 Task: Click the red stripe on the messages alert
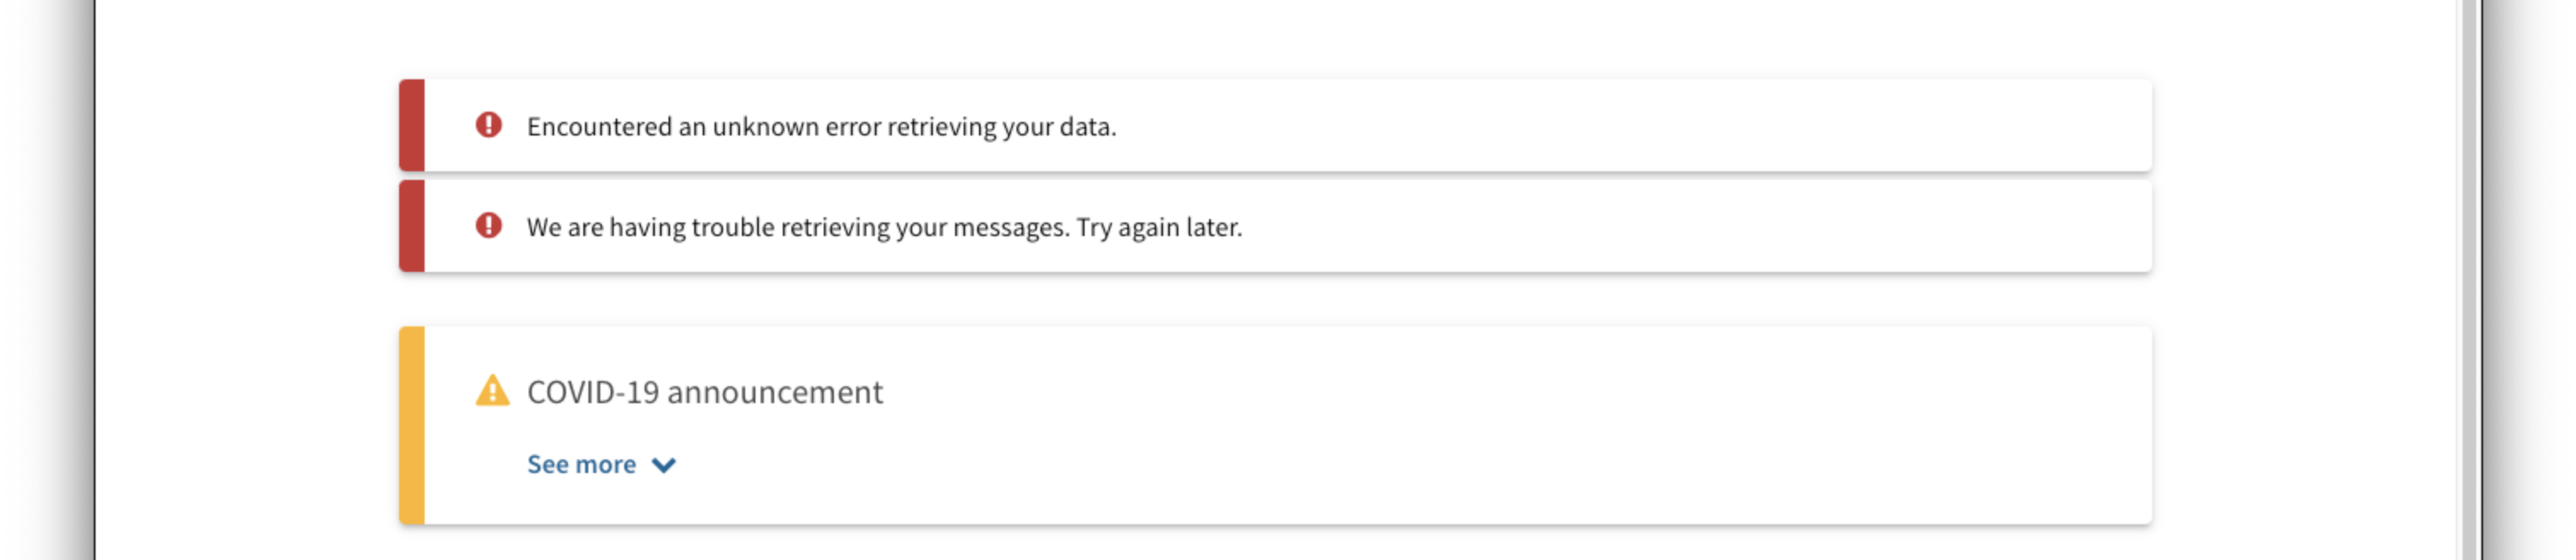point(412,226)
